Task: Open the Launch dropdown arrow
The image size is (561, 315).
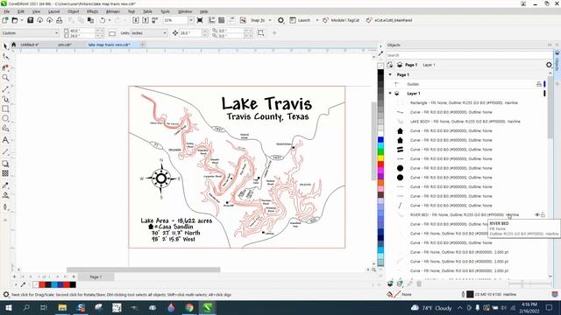Action: [x=317, y=20]
